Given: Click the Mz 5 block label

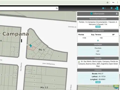Looking at the screenshot, I should (x=41, y=50).
